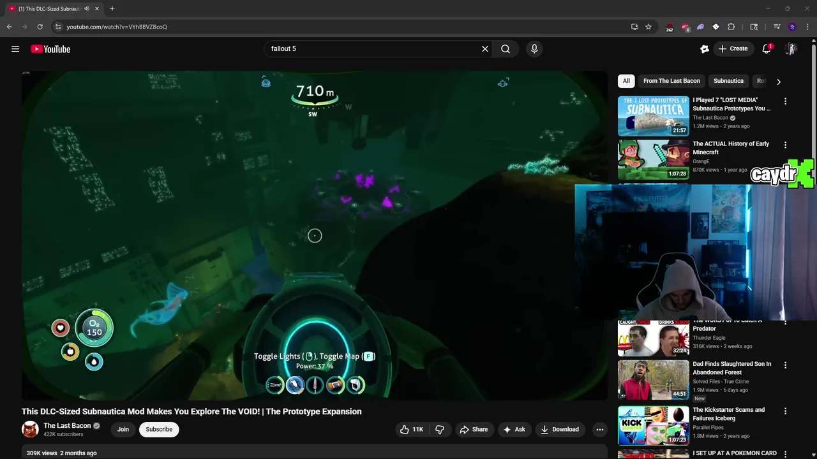817x459 pixels.
Task: Open the Chrome three-dot menu
Action: coord(807,27)
